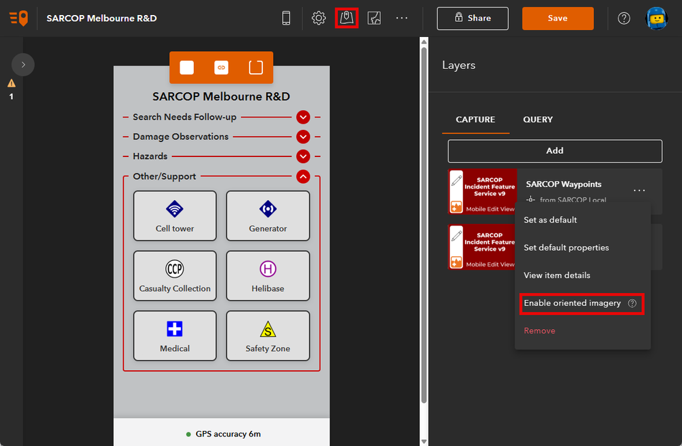This screenshot has width=682, height=446.
Task: Select the Medical capture button
Action: [x=175, y=336]
